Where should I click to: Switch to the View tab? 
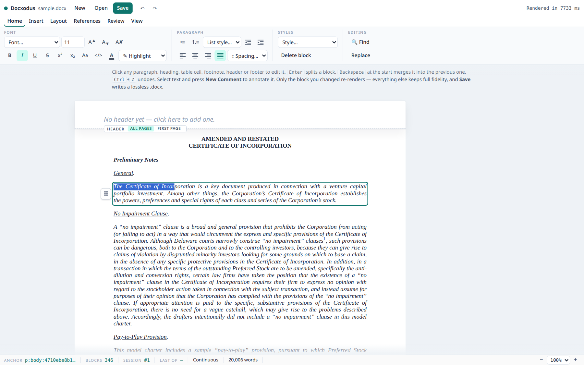point(137,21)
